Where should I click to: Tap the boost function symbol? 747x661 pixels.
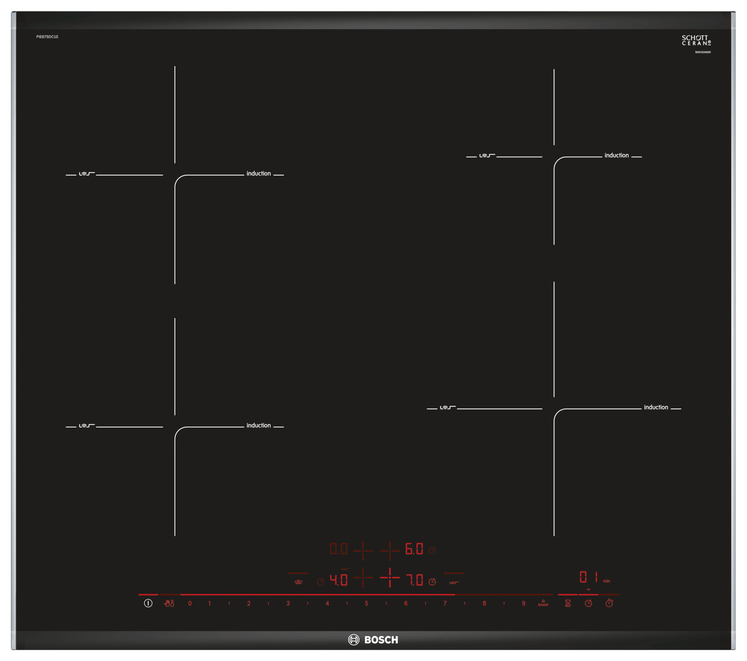[543, 603]
